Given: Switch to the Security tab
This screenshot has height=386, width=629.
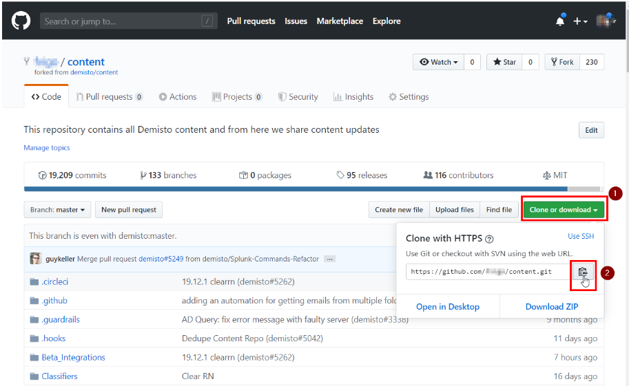Looking at the screenshot, I should pyautogui.click(x=298, y=96).
